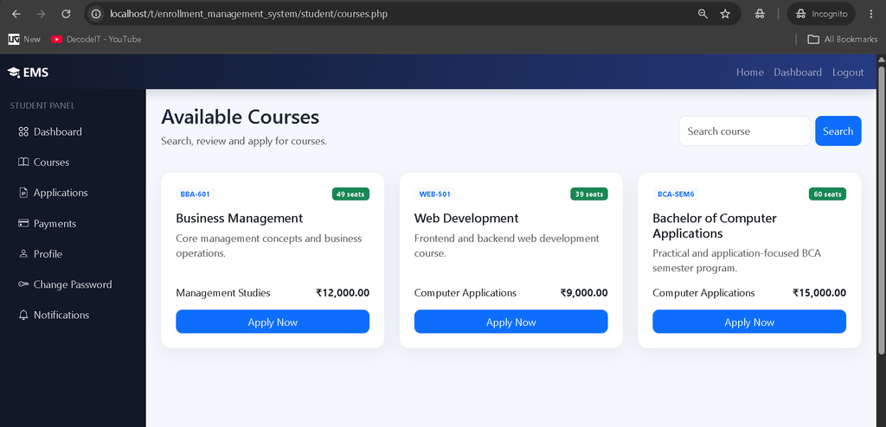Click the Dashboard grid icon in sidebar

tap(23, 131)
